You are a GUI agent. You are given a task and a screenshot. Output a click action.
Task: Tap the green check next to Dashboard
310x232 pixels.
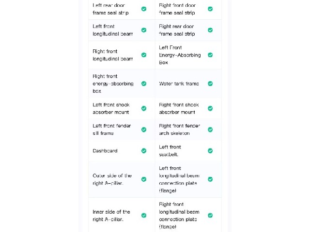point(144,151)
